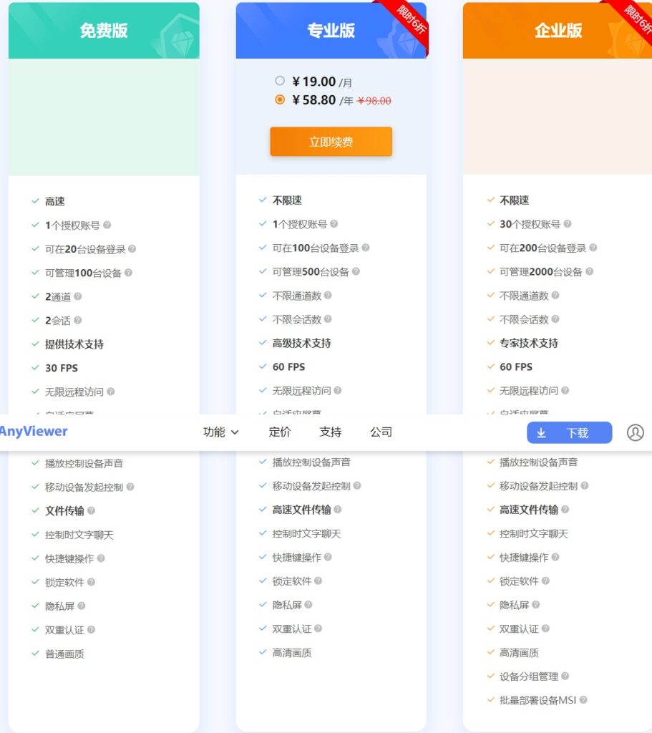This screenshot has height=733, width=652.
Task: Open the 公司 menu item
Action: click(381, 432)
